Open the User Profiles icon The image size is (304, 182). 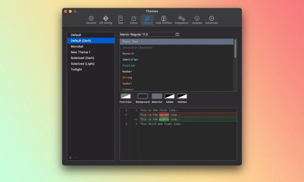(164, 19)
